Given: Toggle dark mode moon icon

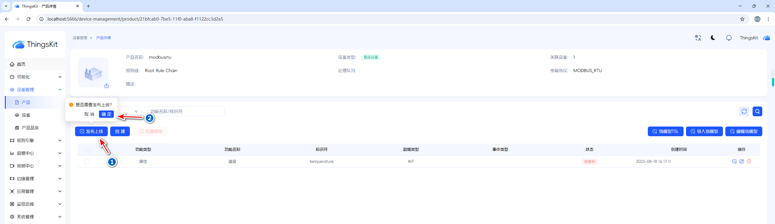Looking at the screenshot, I should [x=713, y=38].
